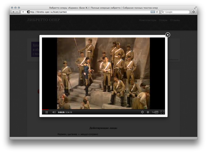Screen dimensions: 207x153
Task: Click the Watch Later clock icon
Action: (x=148, y=112)
